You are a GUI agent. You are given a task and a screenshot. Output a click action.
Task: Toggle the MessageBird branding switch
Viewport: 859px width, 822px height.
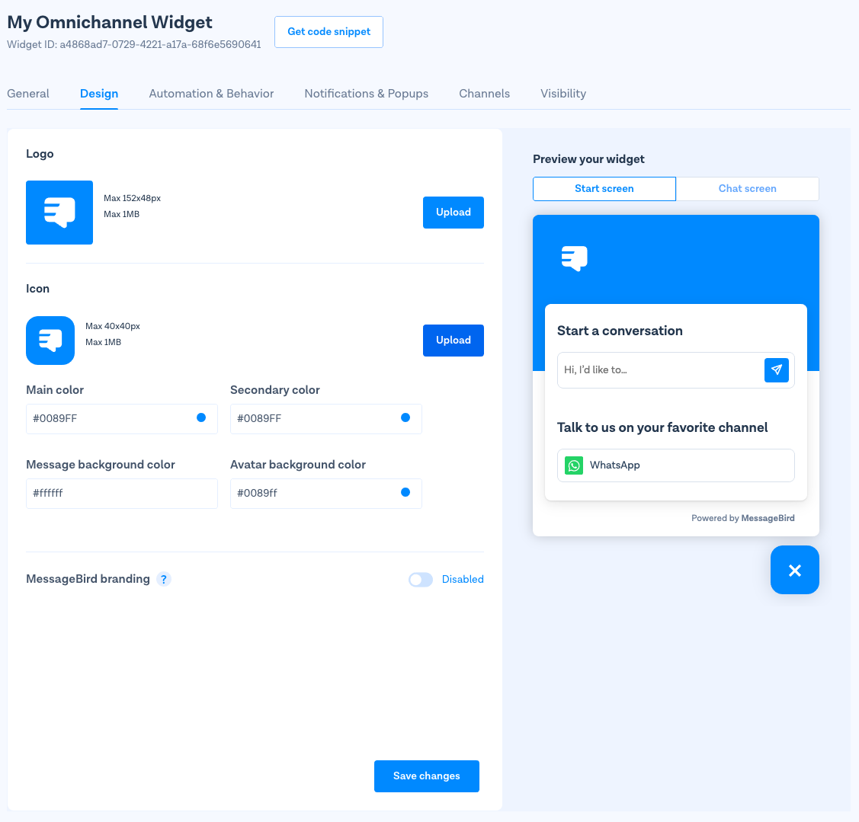421,580
